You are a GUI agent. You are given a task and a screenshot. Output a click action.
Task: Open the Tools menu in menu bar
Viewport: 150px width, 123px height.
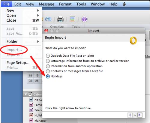(81, 4)
